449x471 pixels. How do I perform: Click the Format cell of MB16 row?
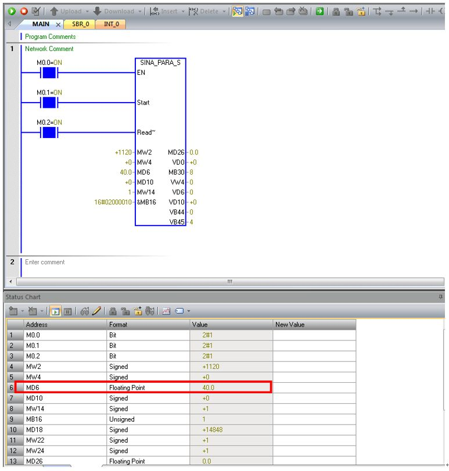pos(148,419)
